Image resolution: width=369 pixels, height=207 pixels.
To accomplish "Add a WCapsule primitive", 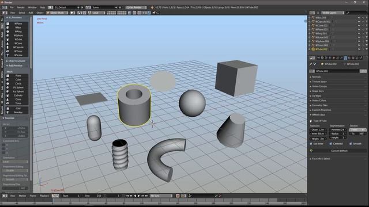I will pyautogui.click(x=17, y=47).
